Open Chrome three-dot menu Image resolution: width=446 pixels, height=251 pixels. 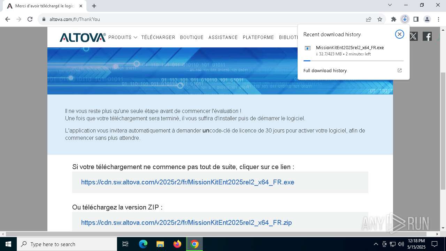coord(438,19)
